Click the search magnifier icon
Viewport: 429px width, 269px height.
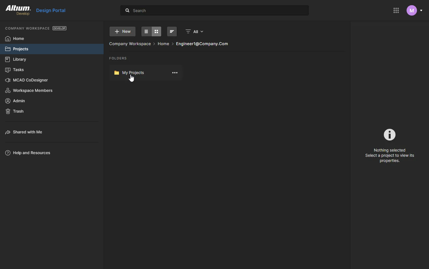[127, 10]
